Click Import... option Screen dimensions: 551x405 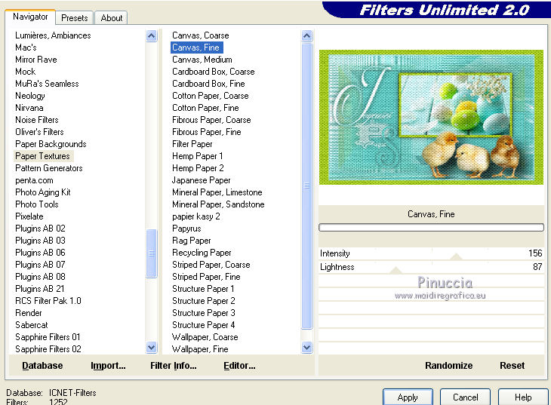coord(108,366)
